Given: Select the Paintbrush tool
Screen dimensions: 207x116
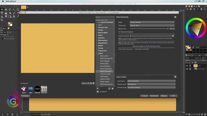Looking at the screenshot, I should [x=14, y=13].
